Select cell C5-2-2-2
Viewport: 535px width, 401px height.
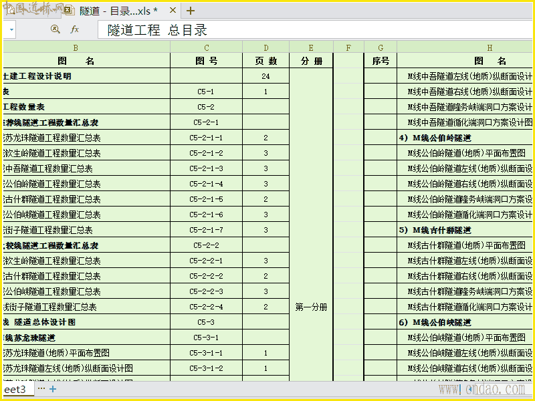point(206,276)
